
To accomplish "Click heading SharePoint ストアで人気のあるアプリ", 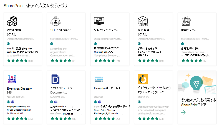I will coord(36,6).
